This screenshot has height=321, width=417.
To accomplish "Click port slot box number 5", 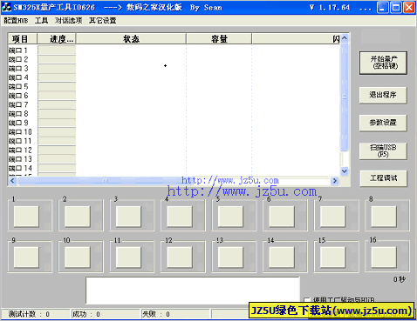I will (230, 217).
